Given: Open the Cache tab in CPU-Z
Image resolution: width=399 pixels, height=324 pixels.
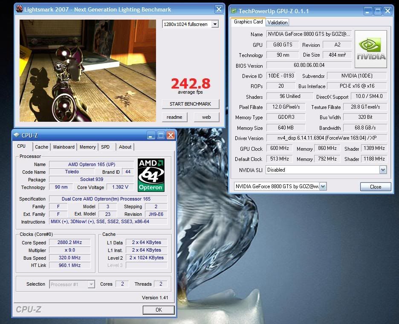Looking at the screenshot, I should tap(41, 147).
